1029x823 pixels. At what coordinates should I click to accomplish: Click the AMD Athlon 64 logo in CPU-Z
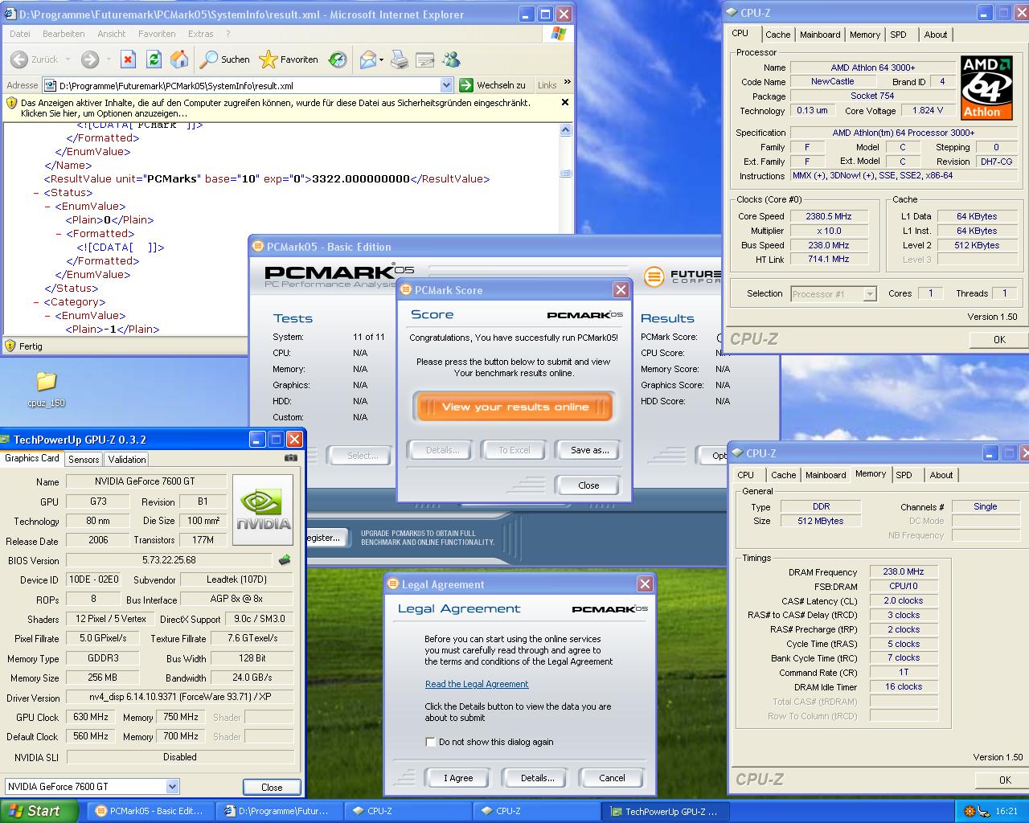986,88
